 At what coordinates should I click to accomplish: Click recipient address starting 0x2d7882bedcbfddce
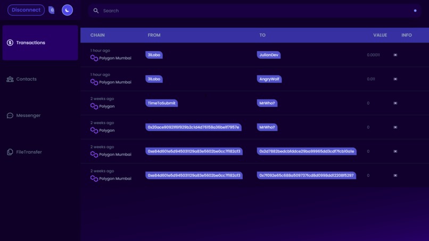tap(307, 151)
